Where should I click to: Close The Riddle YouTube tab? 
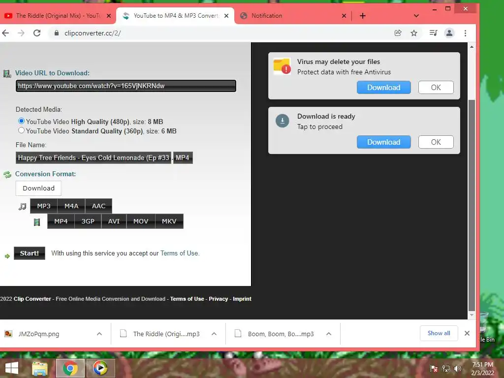coord(109,16)
